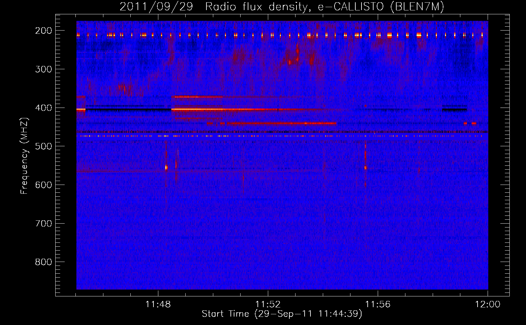Select the 300 frequency tick label
Screen dimensions: 526x325
pyautogui.click(x=44, y=69)
